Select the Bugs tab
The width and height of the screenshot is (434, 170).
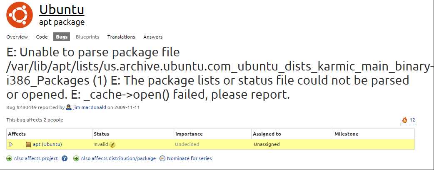pyautogui.click(x=62, y=37)
